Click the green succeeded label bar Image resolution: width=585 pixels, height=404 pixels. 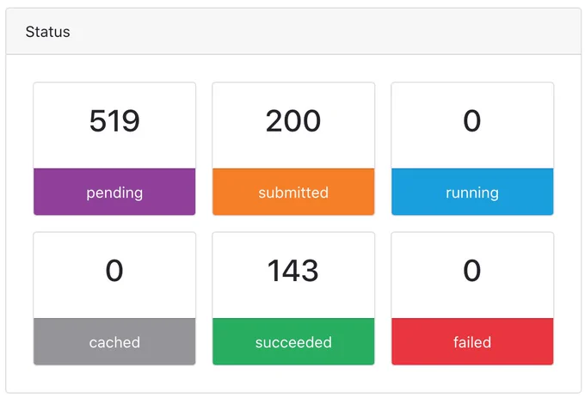[293, 341]
